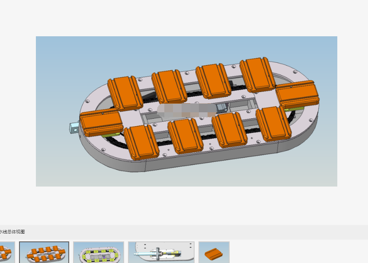The height and width of the screenshot is (263, 368).
Task: Open the main conveyor assembly image
Action: pyautogui.click(x=186, y=111)
